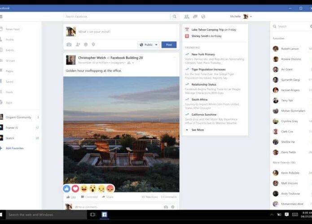
Task: Tag friends icon in composer
Action: [x=78, y=44]
